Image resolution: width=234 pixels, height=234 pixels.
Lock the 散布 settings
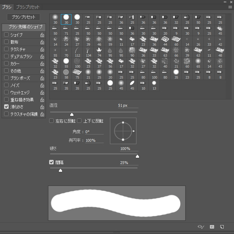[x=42, y=42]
